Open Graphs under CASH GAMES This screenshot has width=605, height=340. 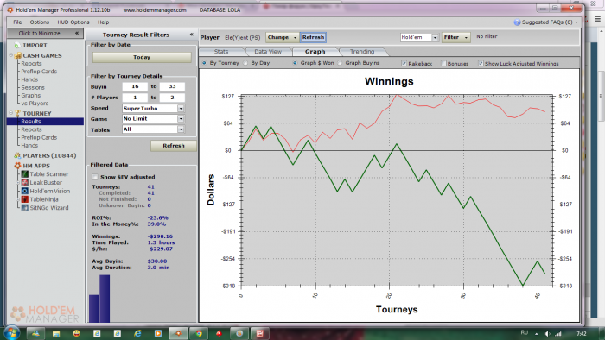click(31, 96)
